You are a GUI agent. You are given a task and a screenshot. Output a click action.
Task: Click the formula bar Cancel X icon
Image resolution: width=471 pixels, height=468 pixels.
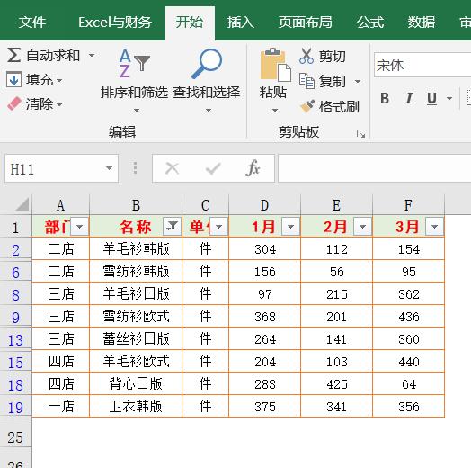172,168
